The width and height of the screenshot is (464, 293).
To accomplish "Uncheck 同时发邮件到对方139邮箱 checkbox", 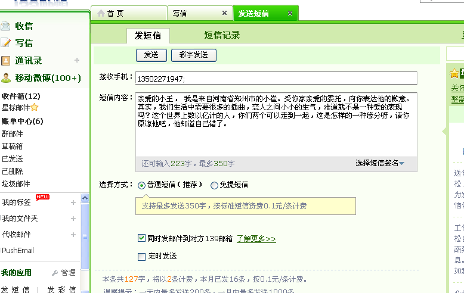I will tap(141, 238).
